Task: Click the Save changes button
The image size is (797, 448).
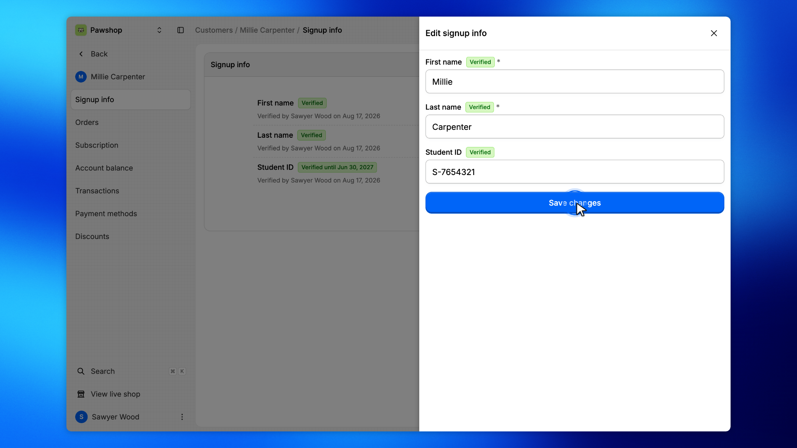Action: point(575,203)
